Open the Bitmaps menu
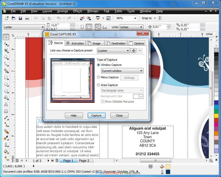 click(x=93, y=11)
